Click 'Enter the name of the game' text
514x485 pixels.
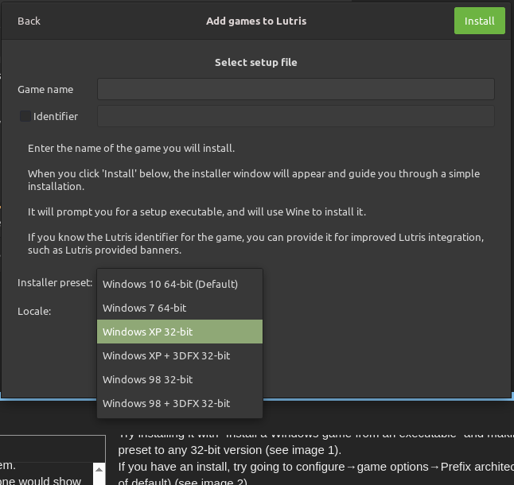(x=131, y=149)
